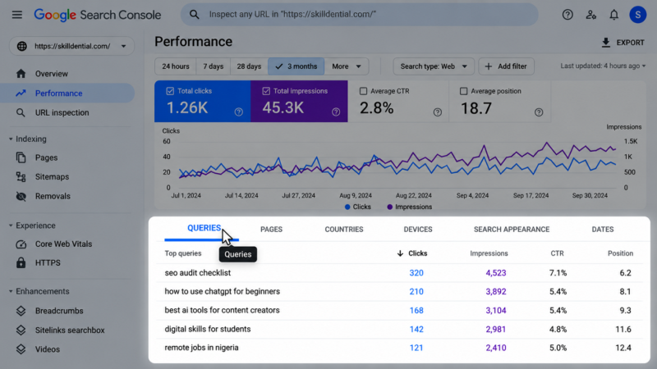Image resolution: width=657 pixels, height=369 pixels.
Task: Select the 24 hours date range
Action: point(176,66)
